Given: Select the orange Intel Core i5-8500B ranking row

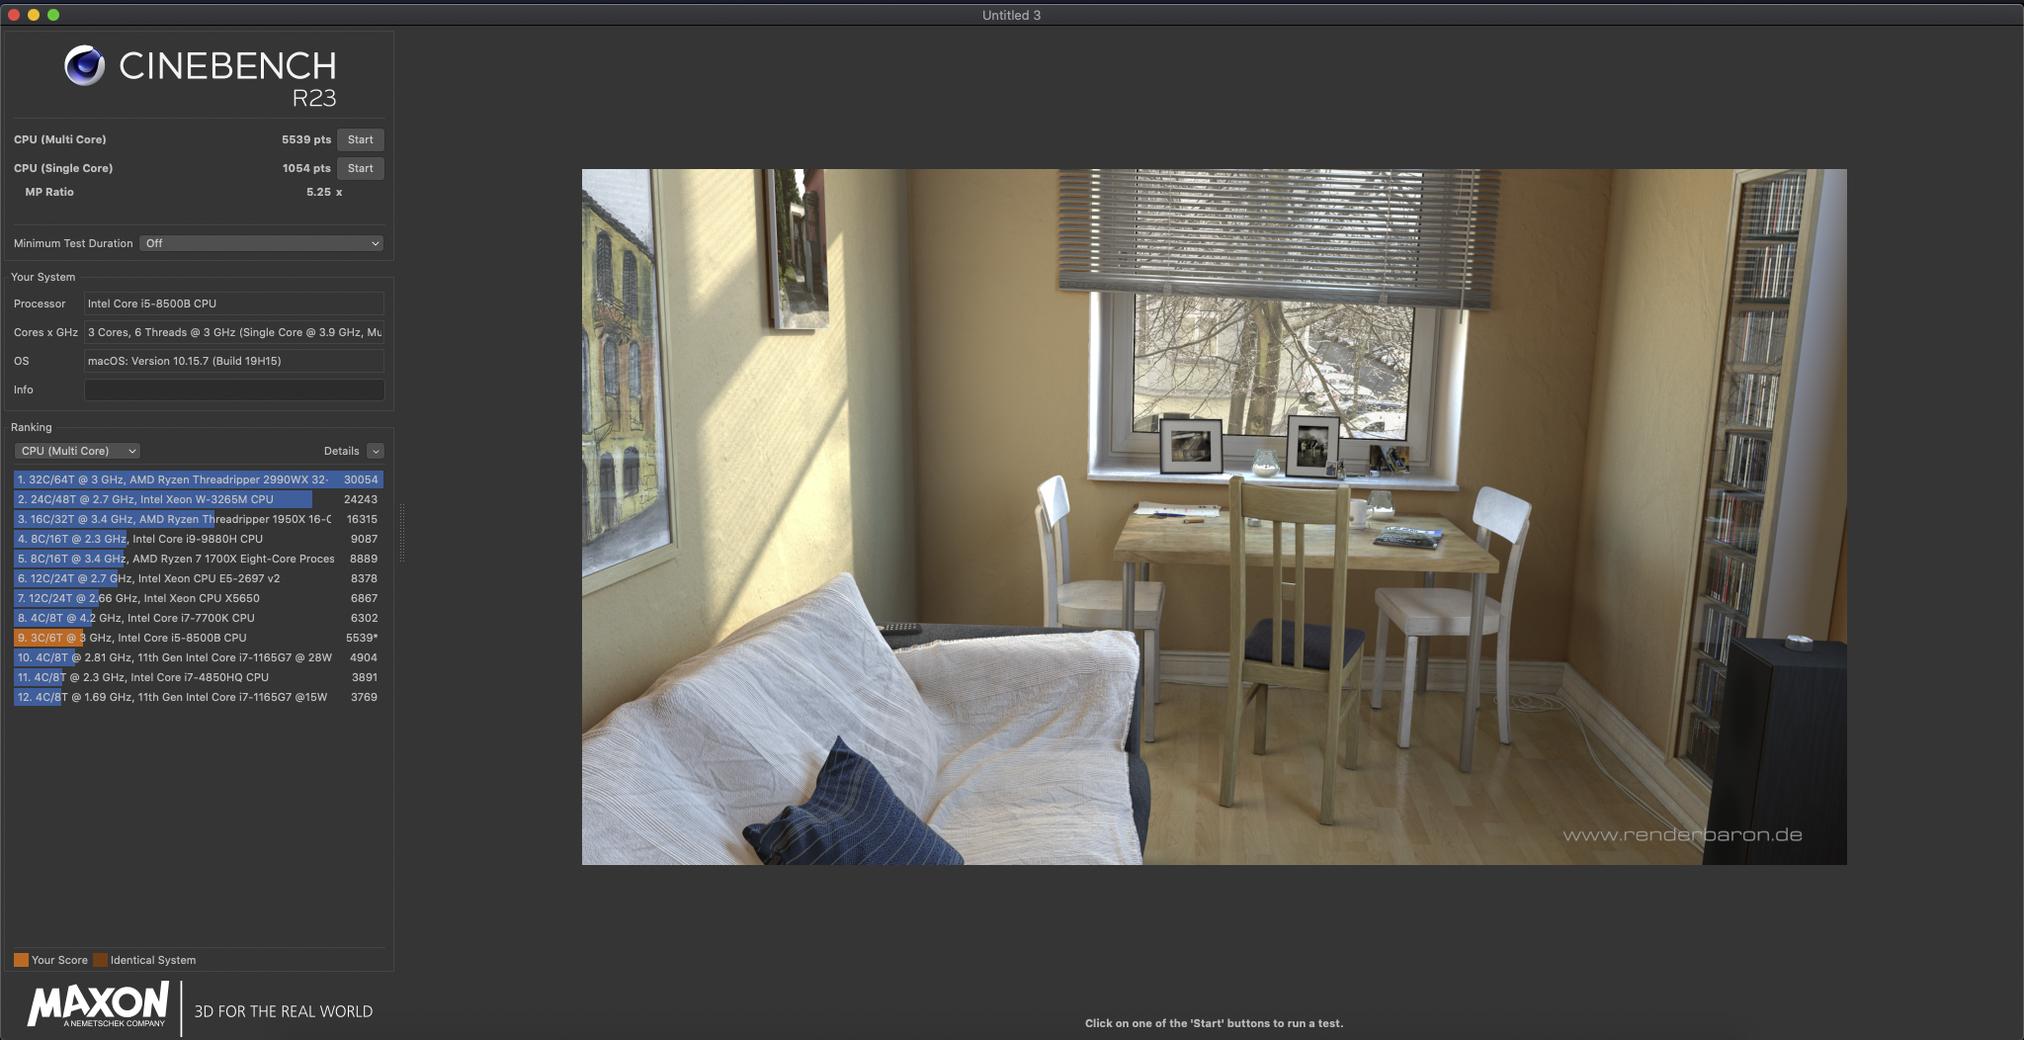Looking at the screenshot, I should click(x=198, y=638).
